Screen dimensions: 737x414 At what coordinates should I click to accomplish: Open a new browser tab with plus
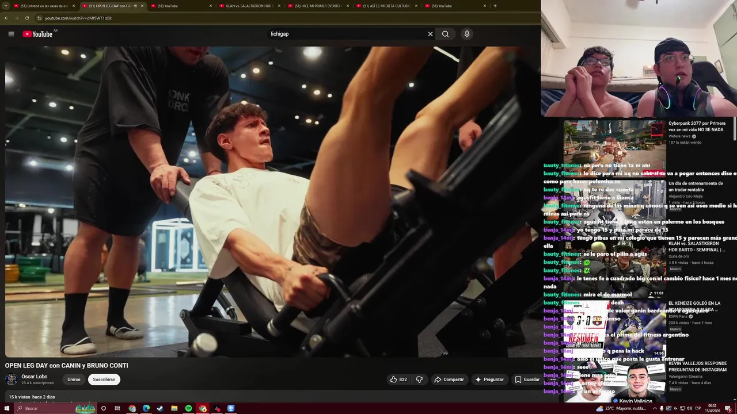click(x=495, y=6)
